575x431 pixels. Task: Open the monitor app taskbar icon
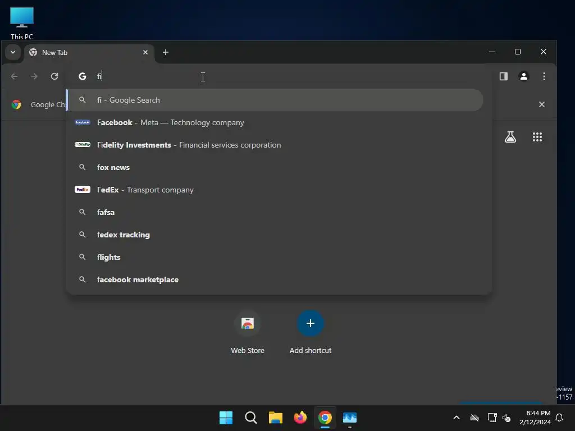pos(349,418)
